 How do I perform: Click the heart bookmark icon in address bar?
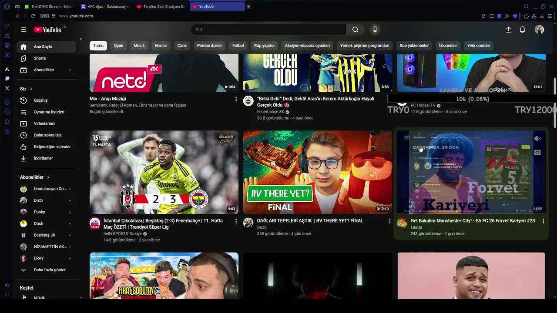click(515, 16)
